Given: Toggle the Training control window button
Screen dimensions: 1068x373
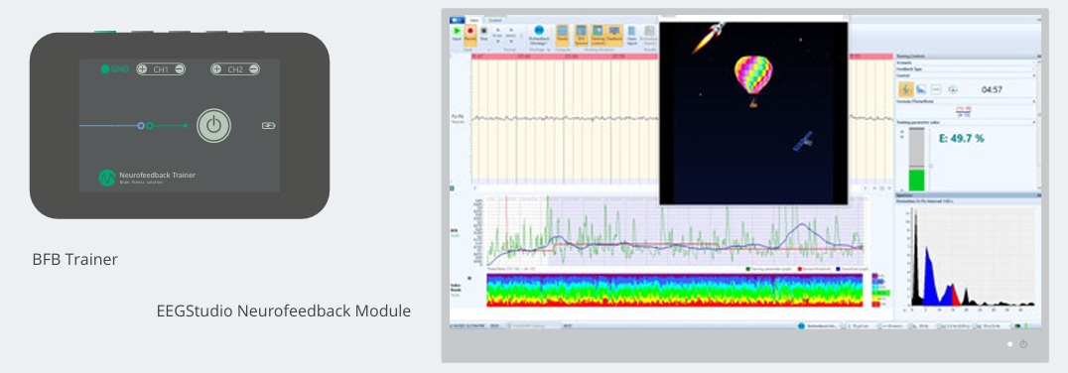Looking at the screenshot, I should 598,36.
